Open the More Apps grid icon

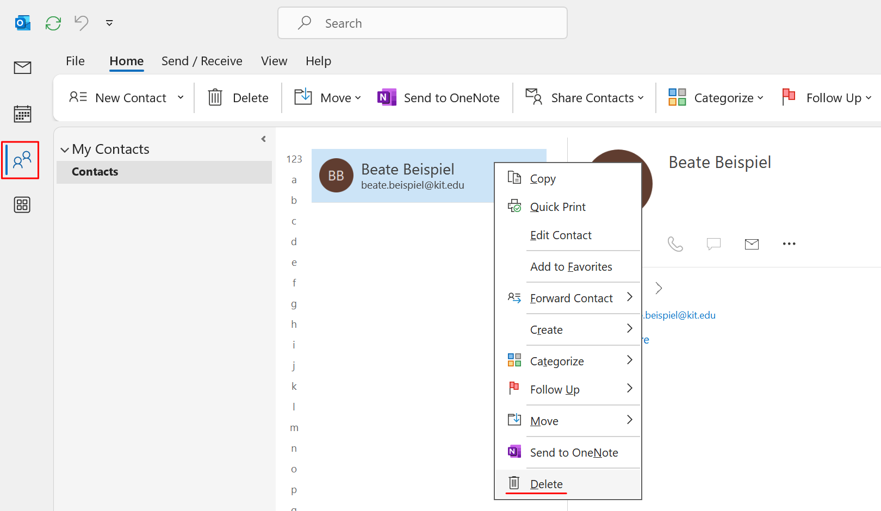tap(22, 205)
